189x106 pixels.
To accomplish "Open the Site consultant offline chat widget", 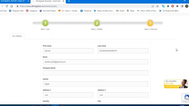I will click(176, 84).
